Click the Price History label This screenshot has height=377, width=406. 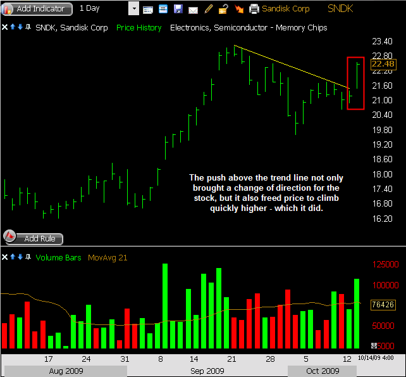[x=138, y=28]
